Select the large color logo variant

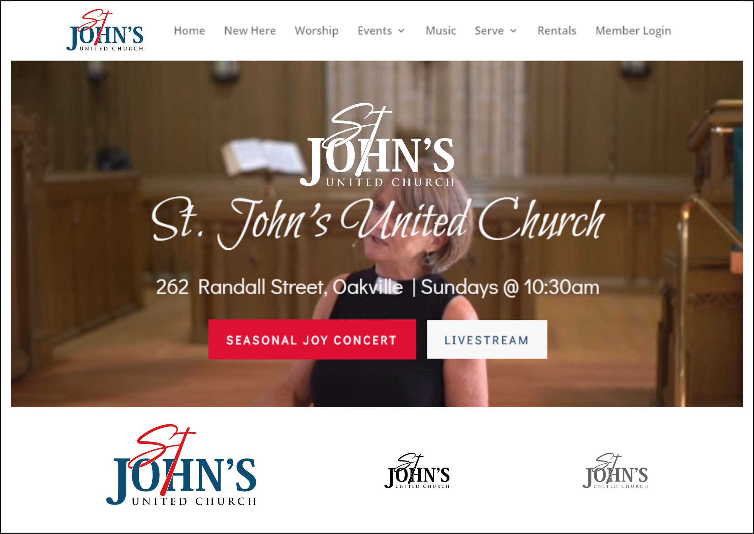click(181, 465)
